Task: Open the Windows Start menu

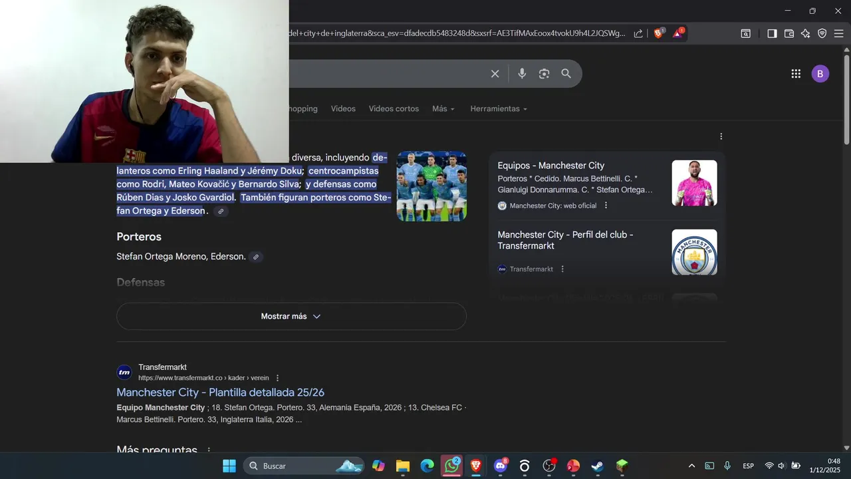Action: (229, 466)
